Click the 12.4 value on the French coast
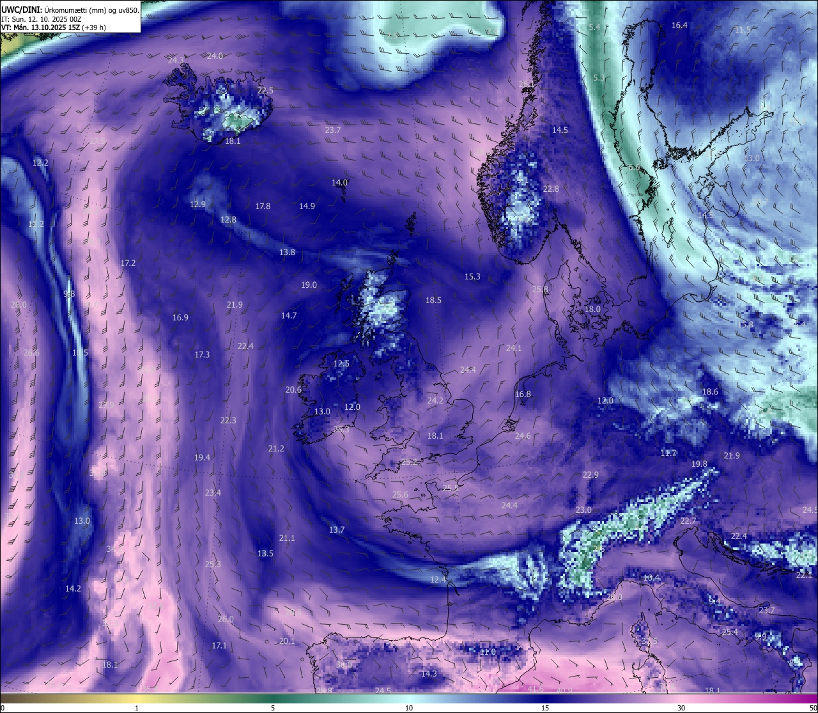The height and width of the screenshot is (713, 818). [x=438, y=579]
